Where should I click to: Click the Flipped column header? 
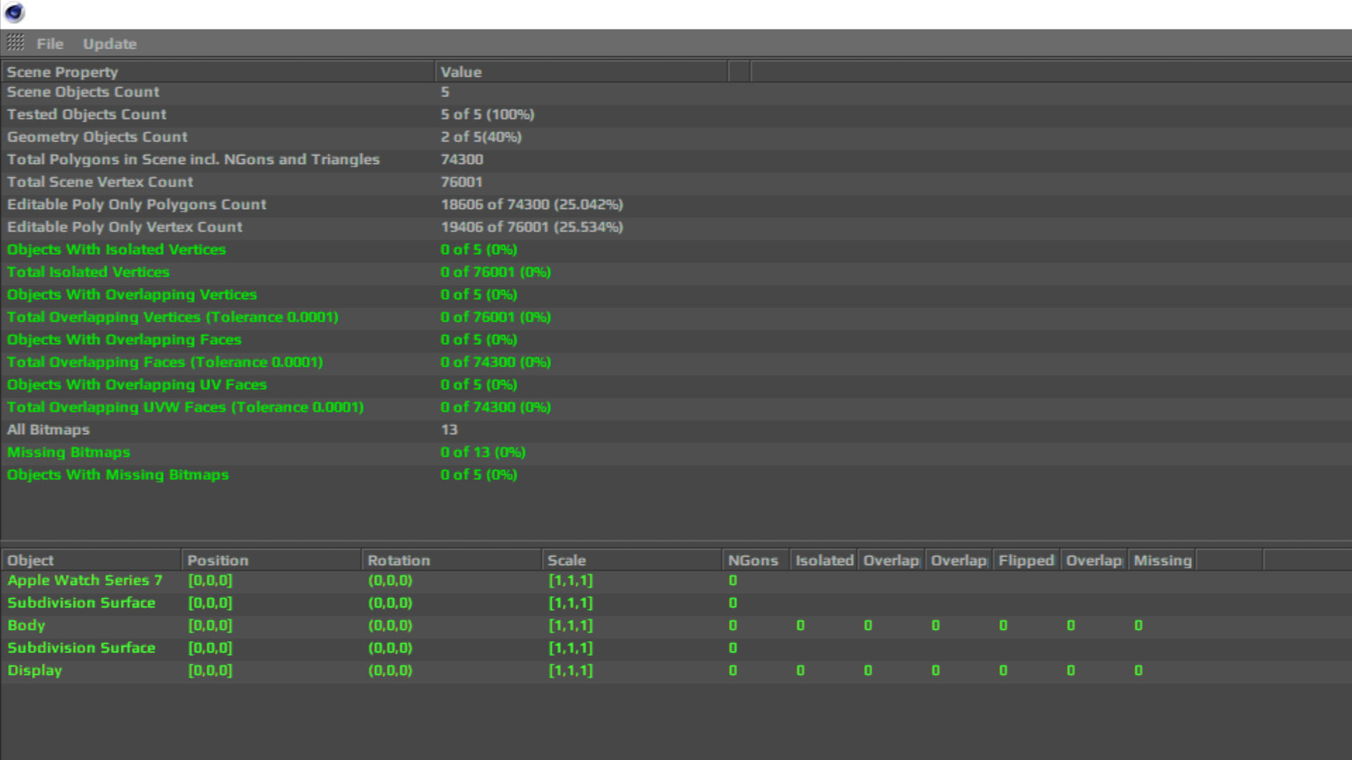coord(1025,561)
